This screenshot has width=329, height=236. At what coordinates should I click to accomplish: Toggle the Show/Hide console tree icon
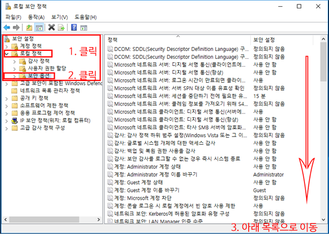(39, 27)
